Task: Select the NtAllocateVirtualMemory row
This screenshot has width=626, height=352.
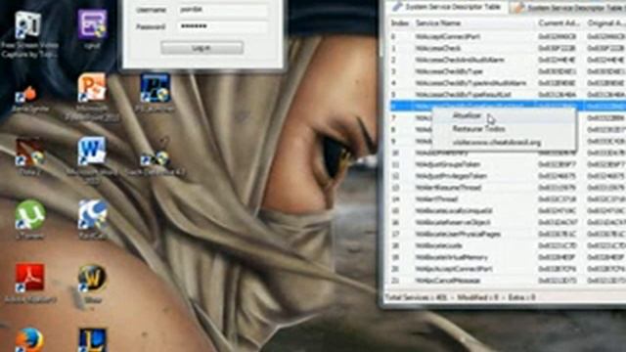Action: click(x=507, y=257)
